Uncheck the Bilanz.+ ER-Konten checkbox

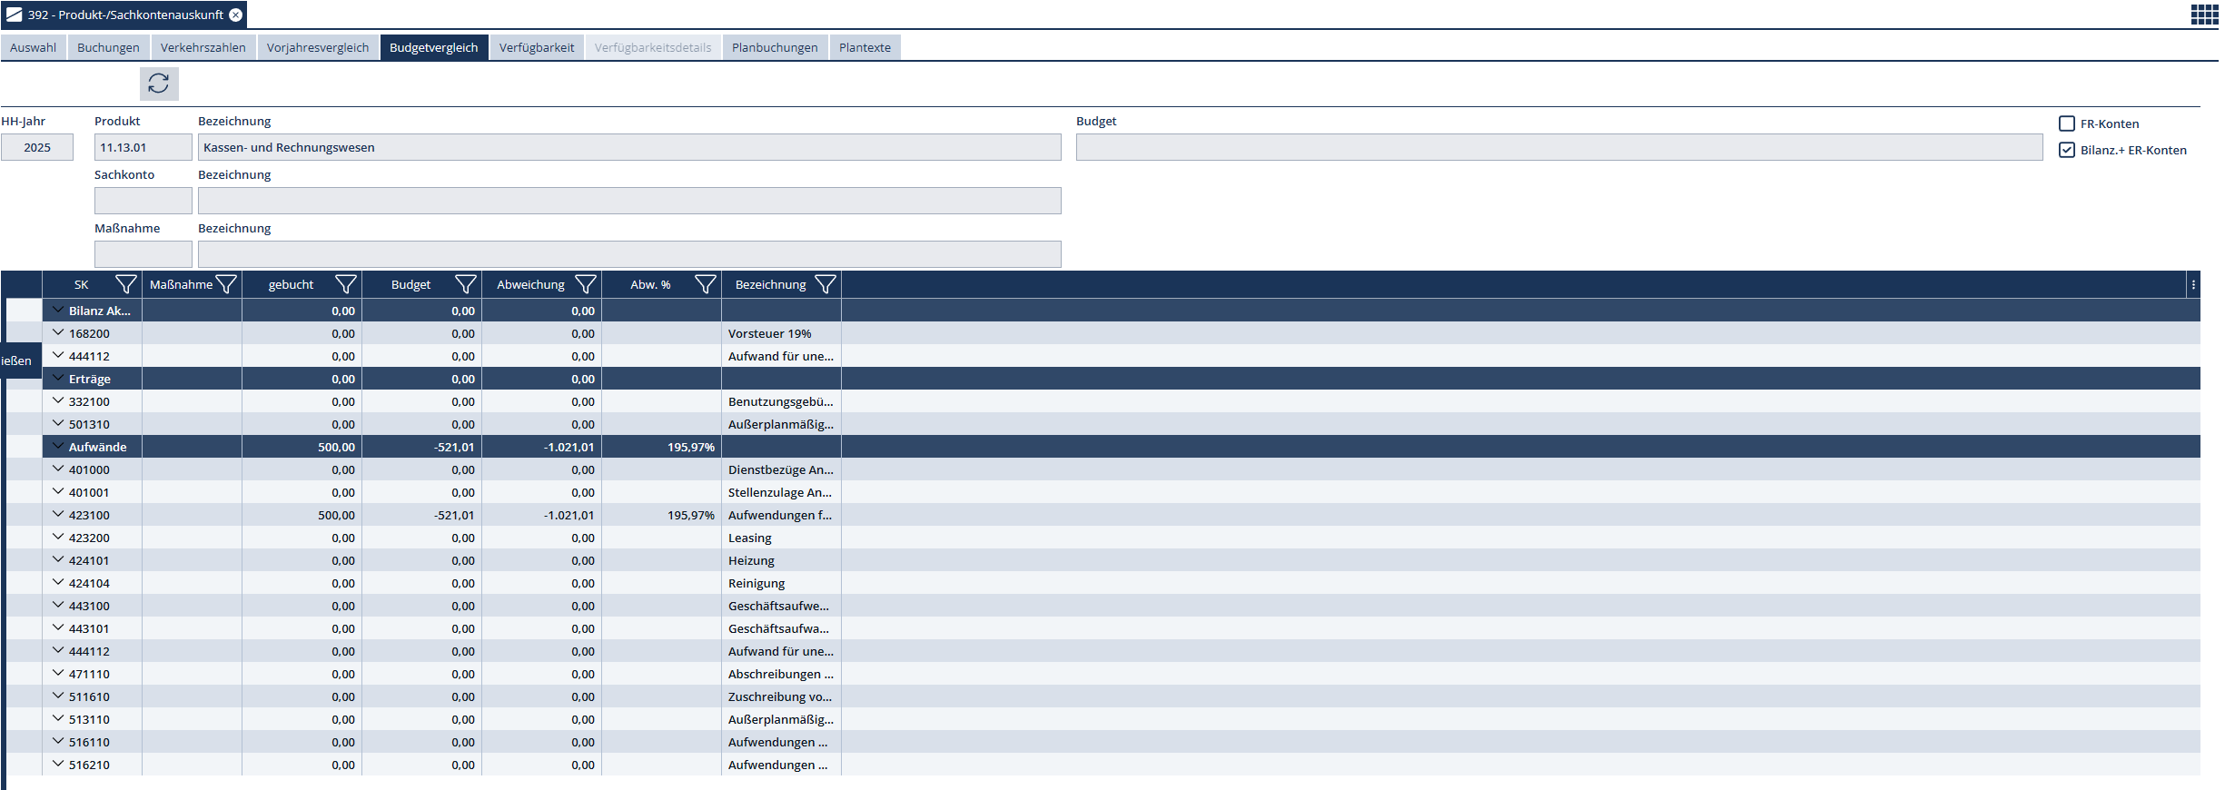[x=2067, y=150]
